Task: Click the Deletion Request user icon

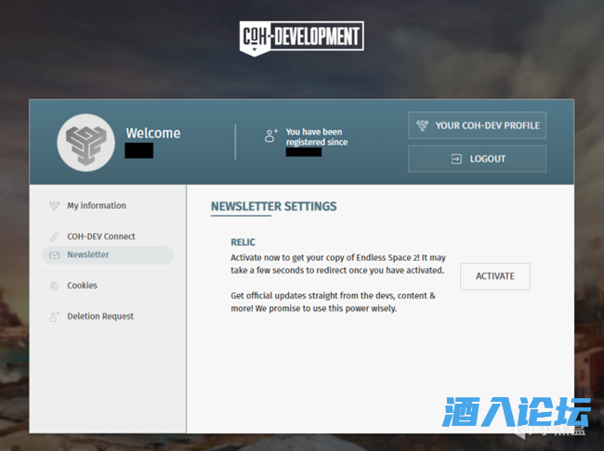Action: tap(54, 316)
